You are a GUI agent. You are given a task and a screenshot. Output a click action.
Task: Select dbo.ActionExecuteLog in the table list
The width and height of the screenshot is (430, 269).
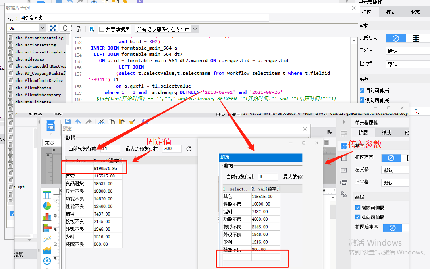coord(39,38)
